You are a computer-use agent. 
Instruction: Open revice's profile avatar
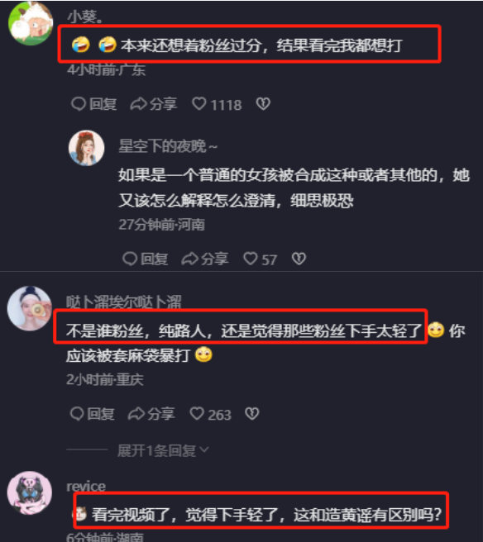30,493
